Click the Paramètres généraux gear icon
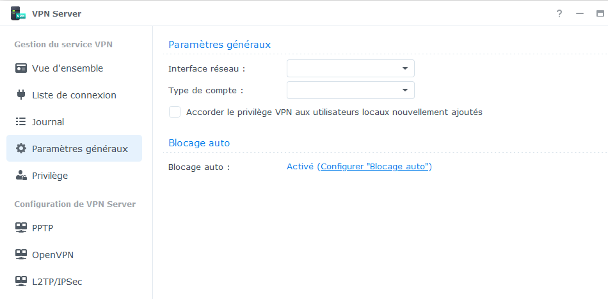 pos(21,149)
